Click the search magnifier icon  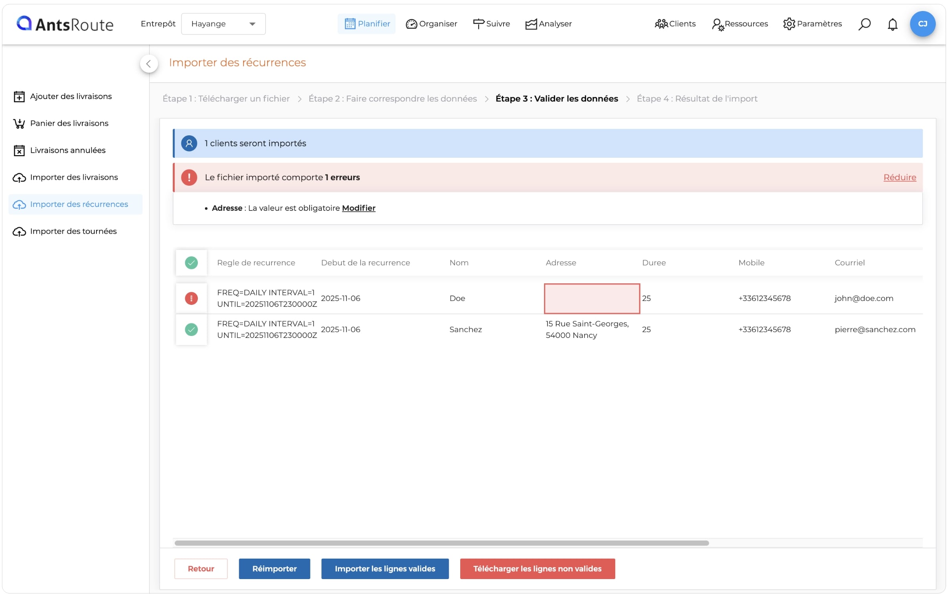(x=864, y=24)
